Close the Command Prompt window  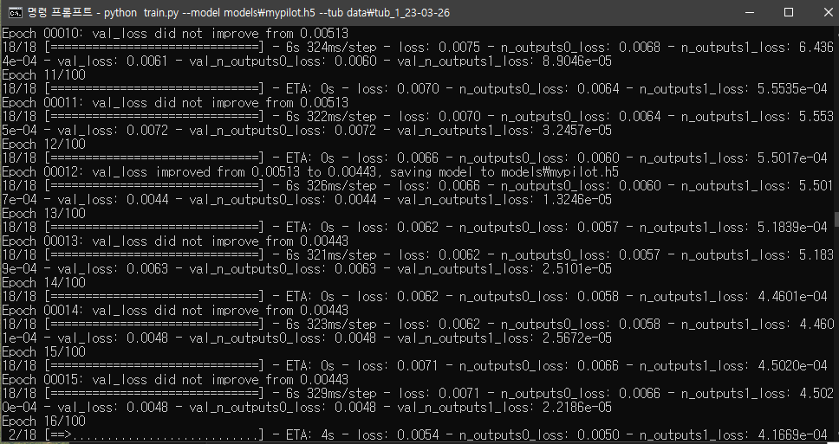point(827,12)
